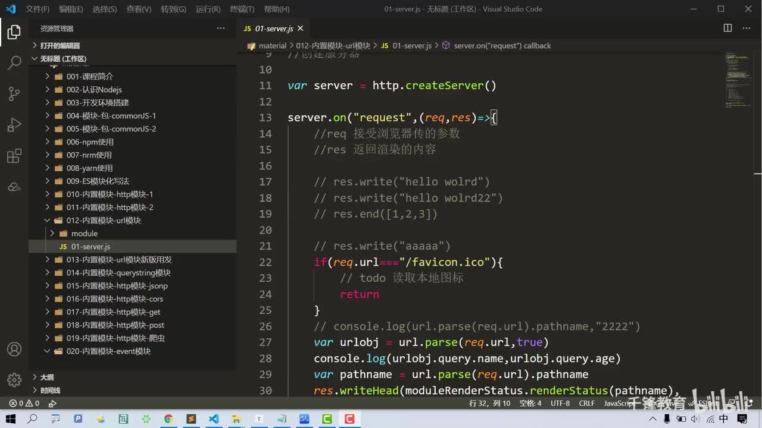The image size is (762, 428).
Task: Open Windows Start menu
Action: tap(11, 419)
